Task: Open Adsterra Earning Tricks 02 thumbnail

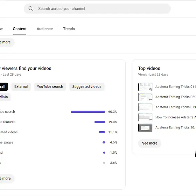Action: point(145,97)
